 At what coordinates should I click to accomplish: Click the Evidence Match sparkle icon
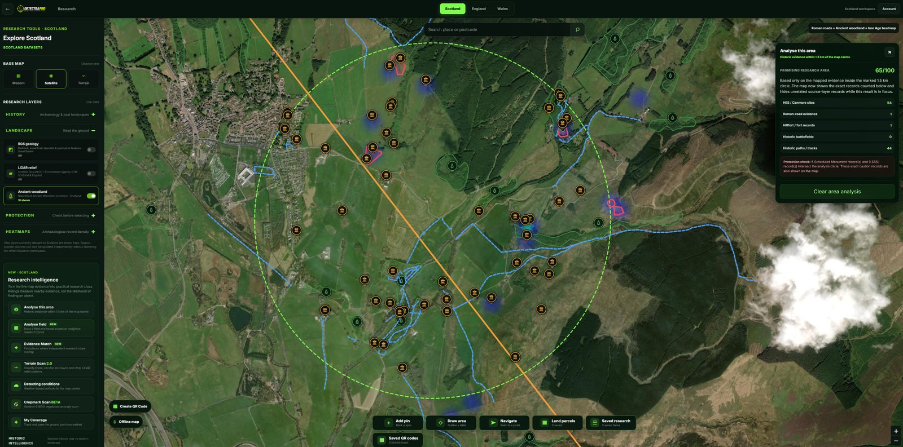coord(16,347)
